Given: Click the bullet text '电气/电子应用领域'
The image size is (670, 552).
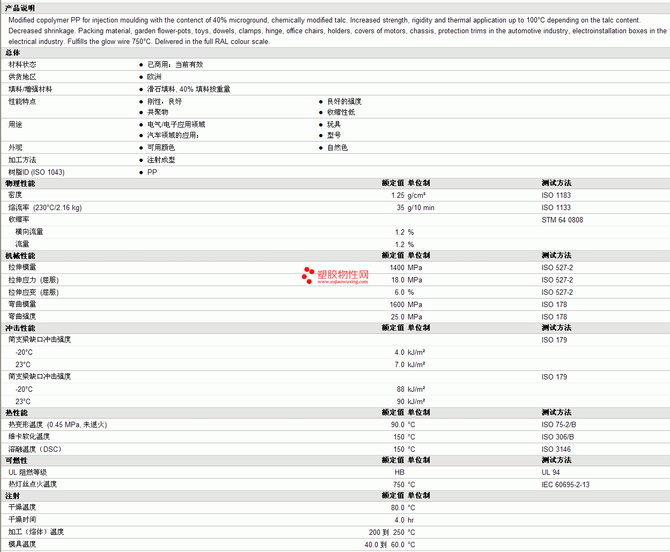Looking at the screenshot, I should pos(176,124).
